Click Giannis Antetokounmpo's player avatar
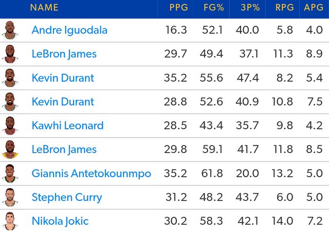The height and width of the screenshot is (235, 329). click(x=9, y=174)
